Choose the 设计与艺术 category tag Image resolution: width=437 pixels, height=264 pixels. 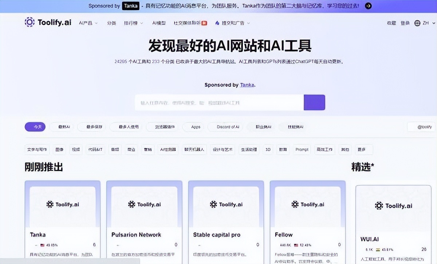point(223,149)
